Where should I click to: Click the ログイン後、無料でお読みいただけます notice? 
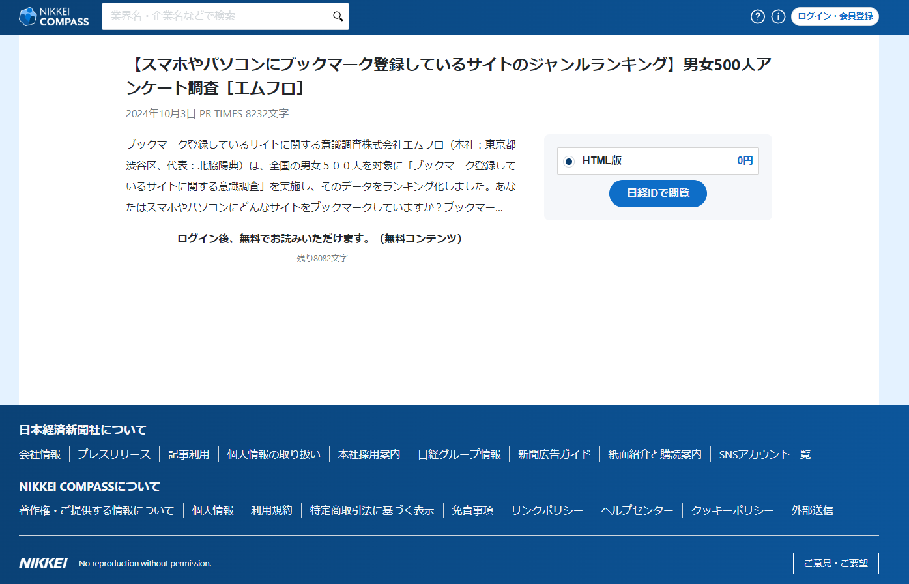coord(323,239)
